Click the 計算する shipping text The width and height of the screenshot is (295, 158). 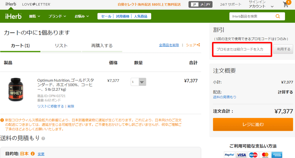[285, 92]
